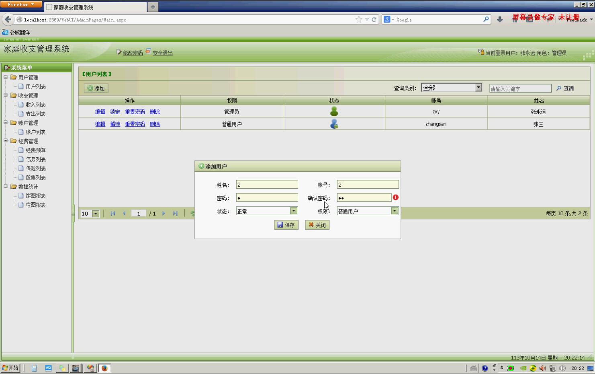Click the Firefox downloads arrow icon

coord(500,19)
